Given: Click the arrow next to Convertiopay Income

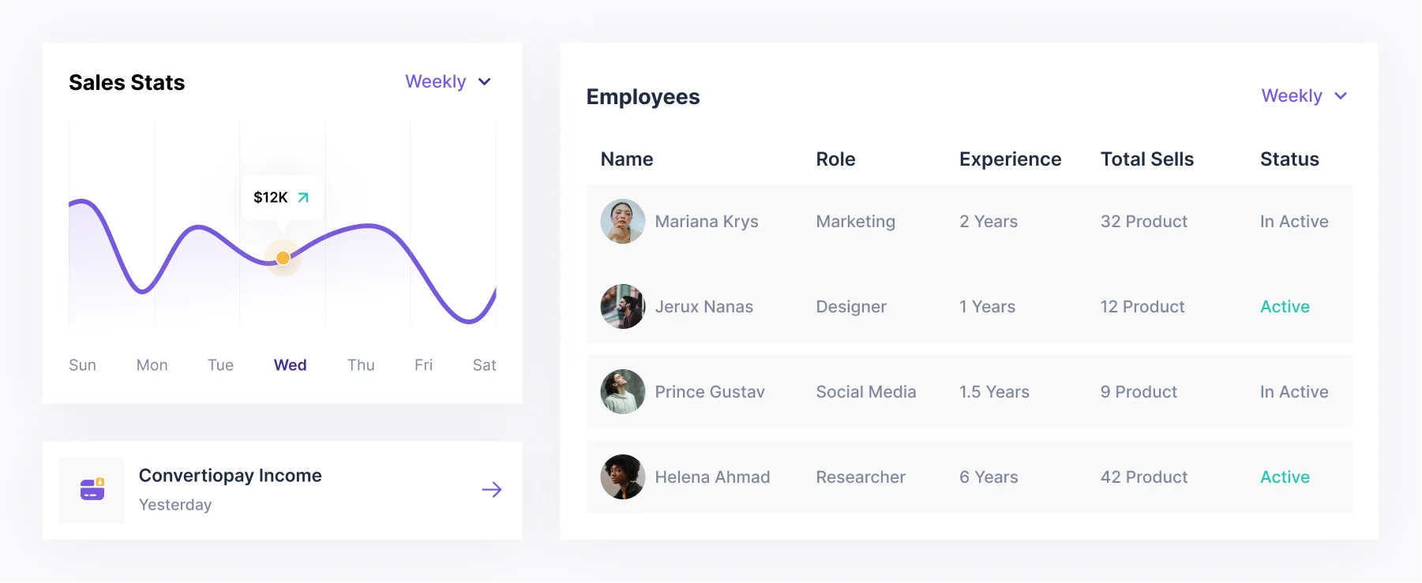Looking at the screenshot, I should pyautogui.click(x=491, y=490).
